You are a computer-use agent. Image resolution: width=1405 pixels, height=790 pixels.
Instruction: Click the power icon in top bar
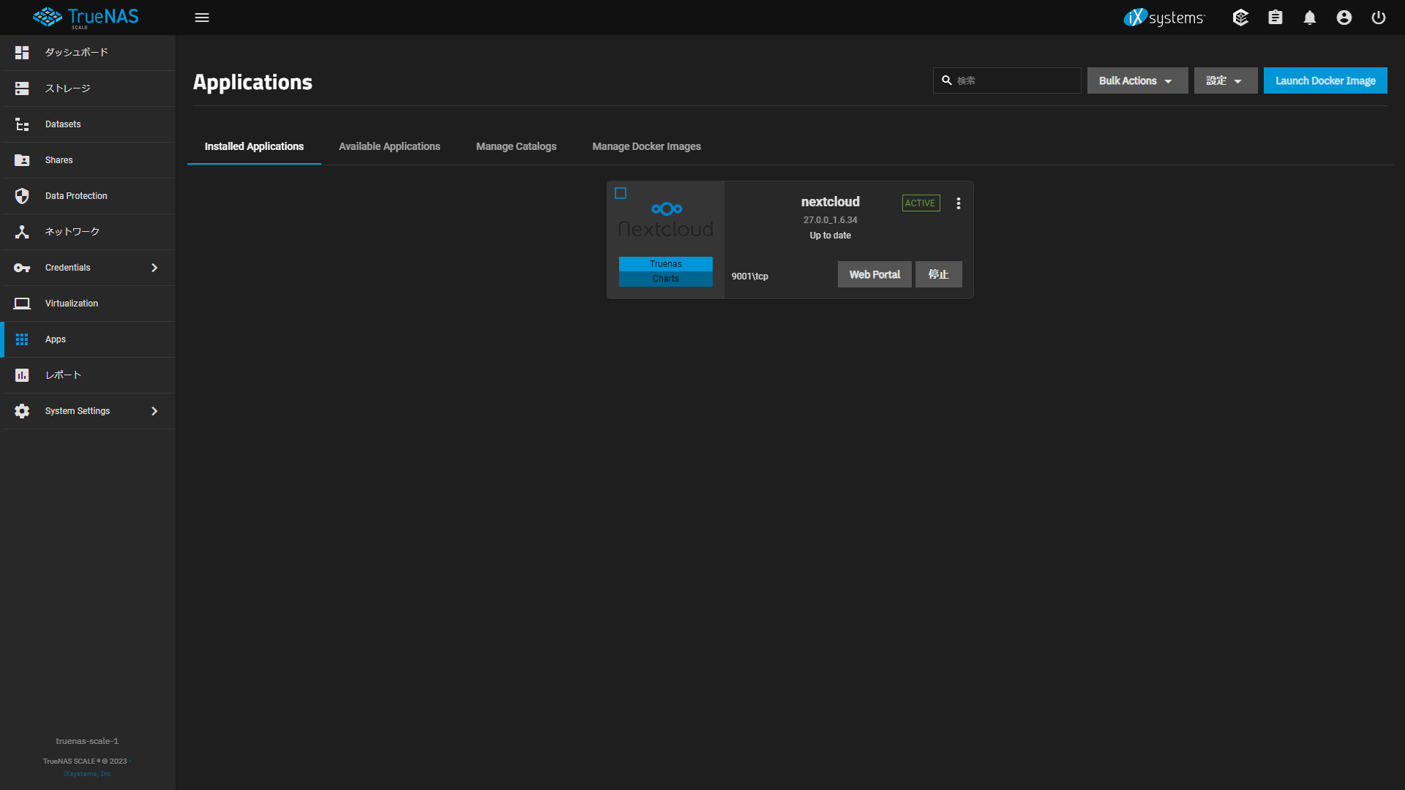[x=1379, y=18]
